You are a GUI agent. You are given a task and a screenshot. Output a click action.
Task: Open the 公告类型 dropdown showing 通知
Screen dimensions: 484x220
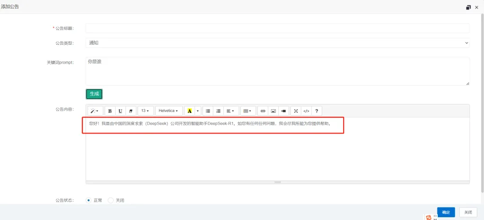(277, 43)
